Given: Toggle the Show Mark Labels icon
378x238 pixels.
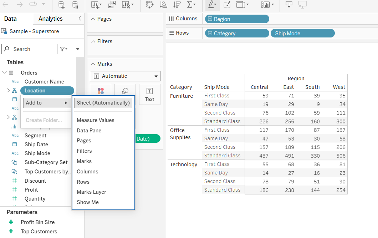Looking at the screenshot, I should tap(227, 5).
